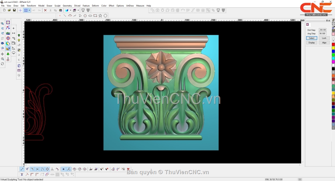Expand the wireframe box display dropdown

(78, 10)
